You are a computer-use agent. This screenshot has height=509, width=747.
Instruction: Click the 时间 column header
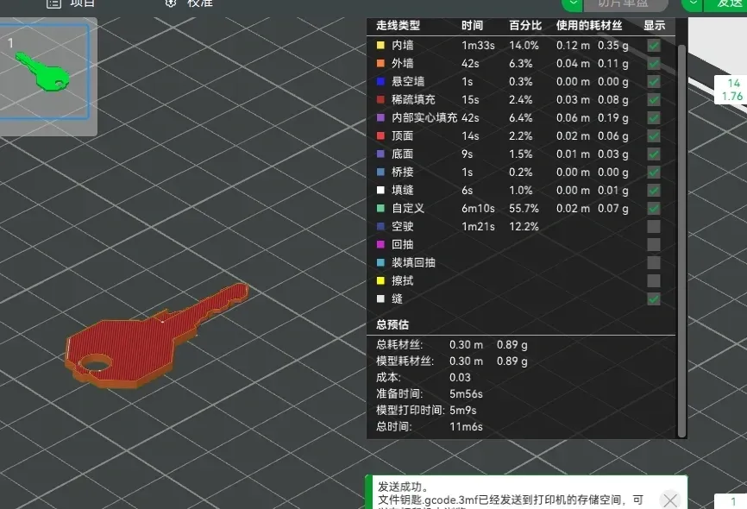472,25
